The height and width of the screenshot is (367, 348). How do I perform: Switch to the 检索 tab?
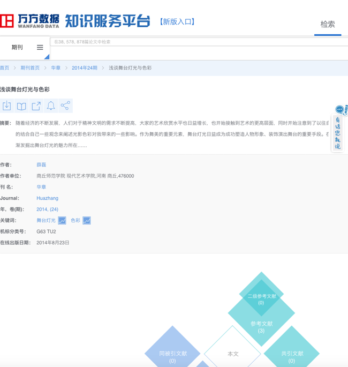[x=328, y=24]
